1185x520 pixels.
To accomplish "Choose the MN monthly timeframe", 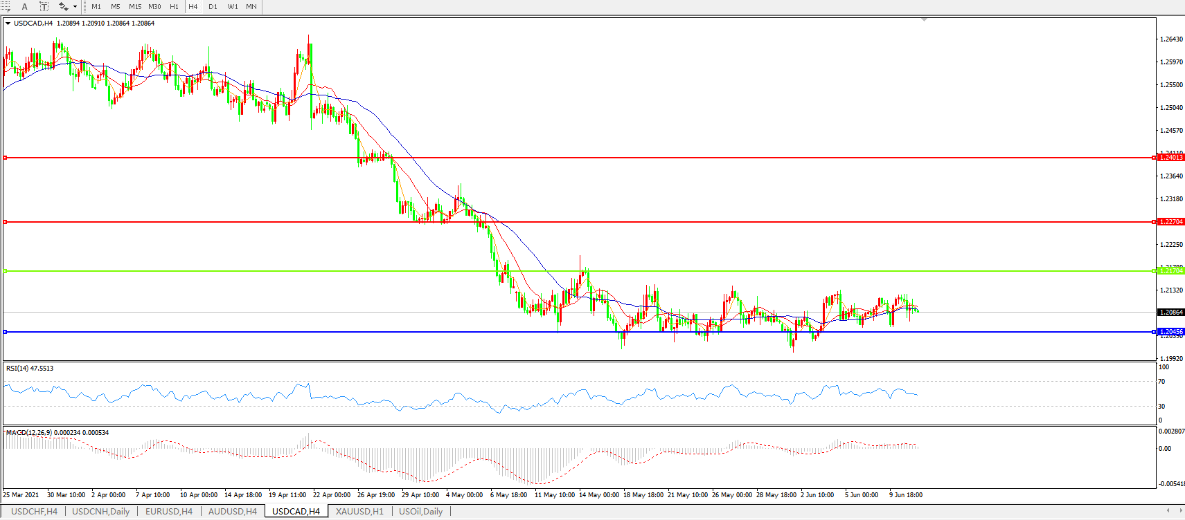I will click(x=251, y=7).
